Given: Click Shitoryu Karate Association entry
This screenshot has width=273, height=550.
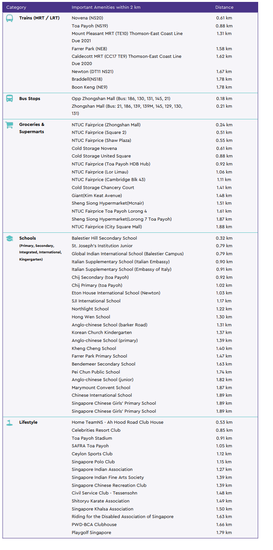Looking at the screenshot, I should [101, 501].
